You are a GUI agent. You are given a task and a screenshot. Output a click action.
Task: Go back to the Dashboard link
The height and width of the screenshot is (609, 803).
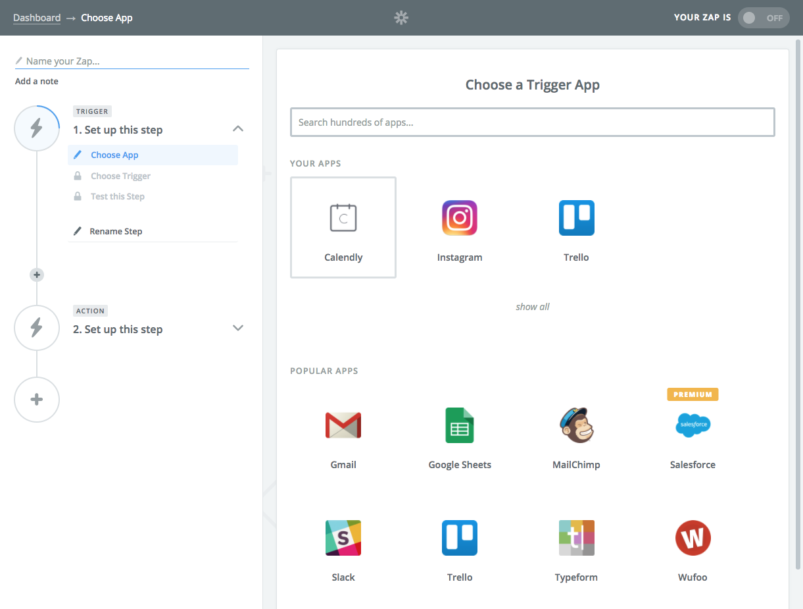(37, 18)
